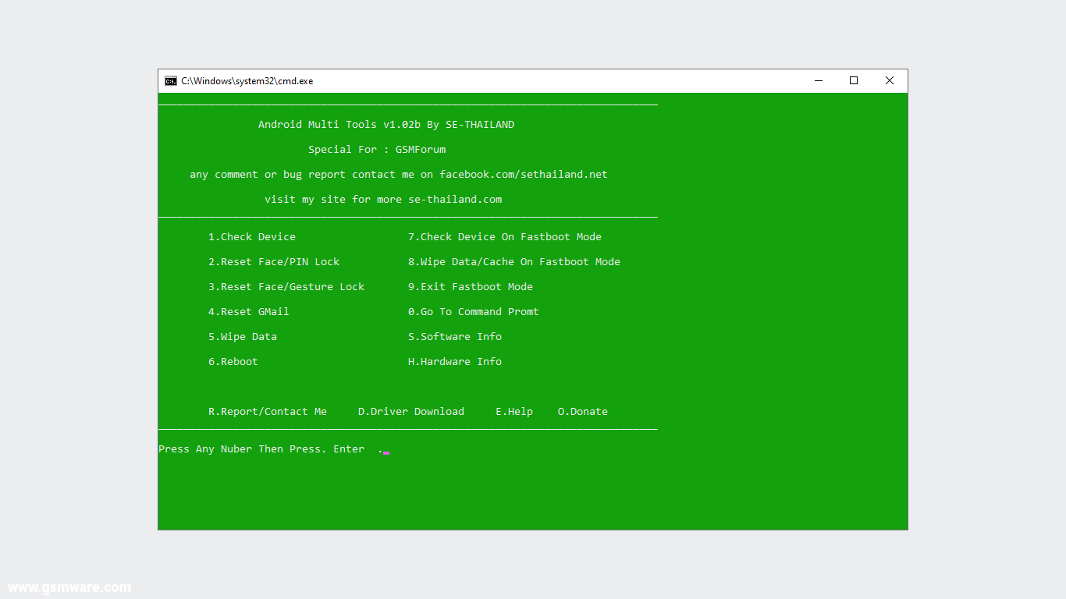1066x599 pixels.
Task: Click the 'visit my site for more se-thailand.com' line
Action: click(x=383, y=200)
